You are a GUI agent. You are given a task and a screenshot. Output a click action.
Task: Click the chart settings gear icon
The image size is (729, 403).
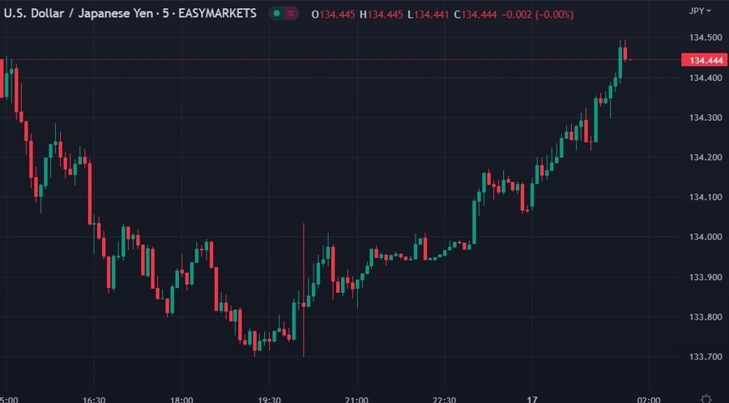coord(706,399)
